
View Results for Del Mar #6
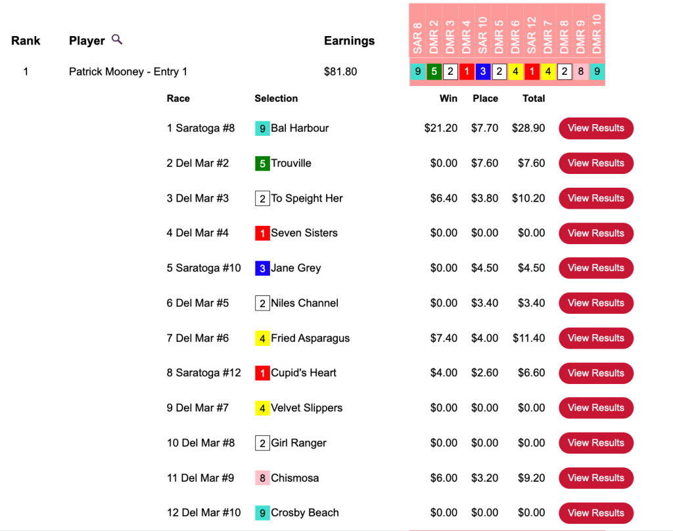pyautogui.click(x=595, y=338)
